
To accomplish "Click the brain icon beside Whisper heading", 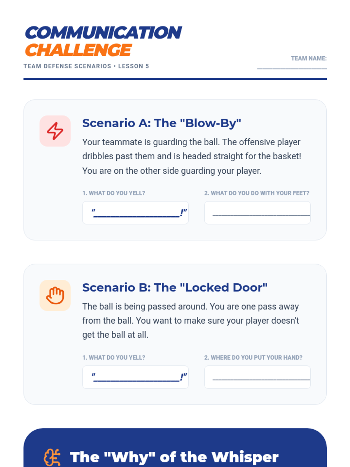I will (x=52, y=457).
